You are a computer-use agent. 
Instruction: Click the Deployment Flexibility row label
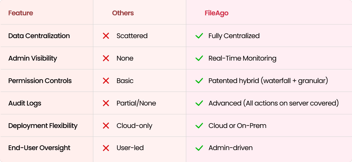pyautogui.click(x=43, y=126)
